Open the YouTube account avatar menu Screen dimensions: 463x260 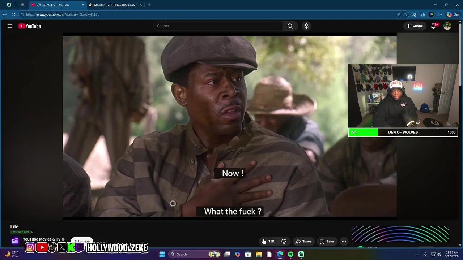pos(447,26)
